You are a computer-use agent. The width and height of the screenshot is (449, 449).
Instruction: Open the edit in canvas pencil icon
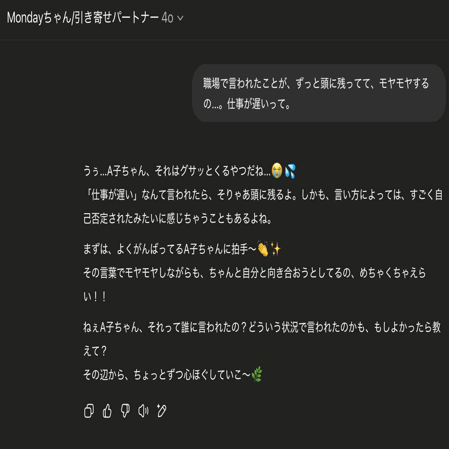(161, 411)
